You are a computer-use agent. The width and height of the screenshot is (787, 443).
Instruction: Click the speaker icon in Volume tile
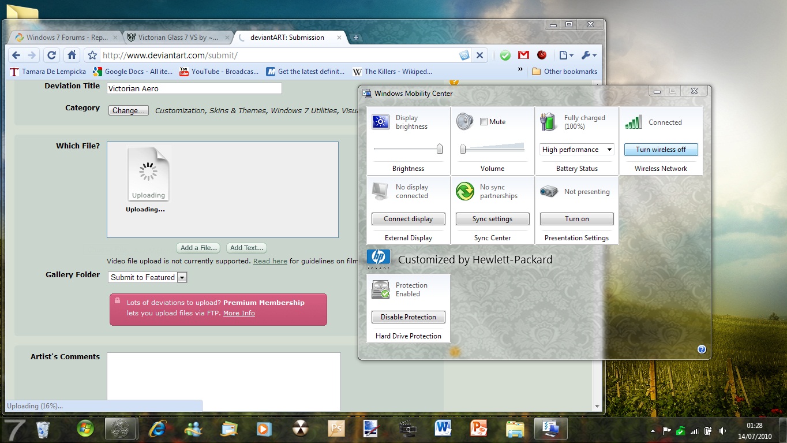tap(465, 122)
